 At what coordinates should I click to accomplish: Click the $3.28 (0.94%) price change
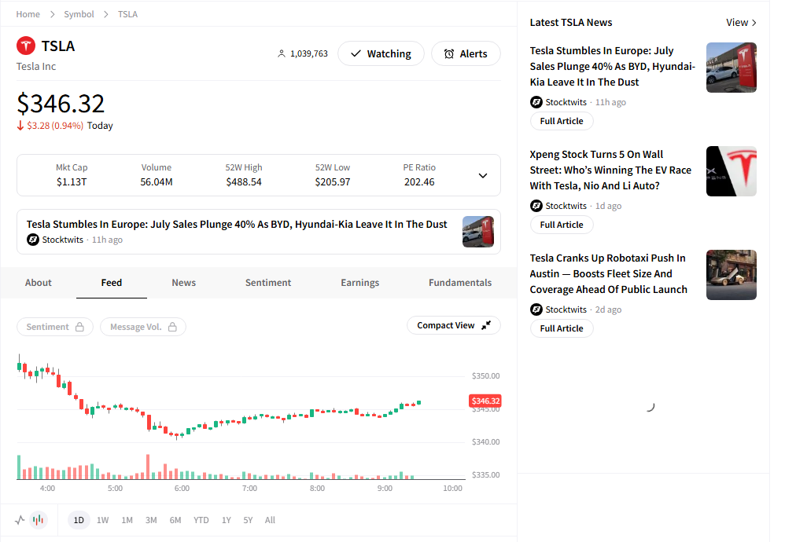pyautogui.click(x=55, y=126)
